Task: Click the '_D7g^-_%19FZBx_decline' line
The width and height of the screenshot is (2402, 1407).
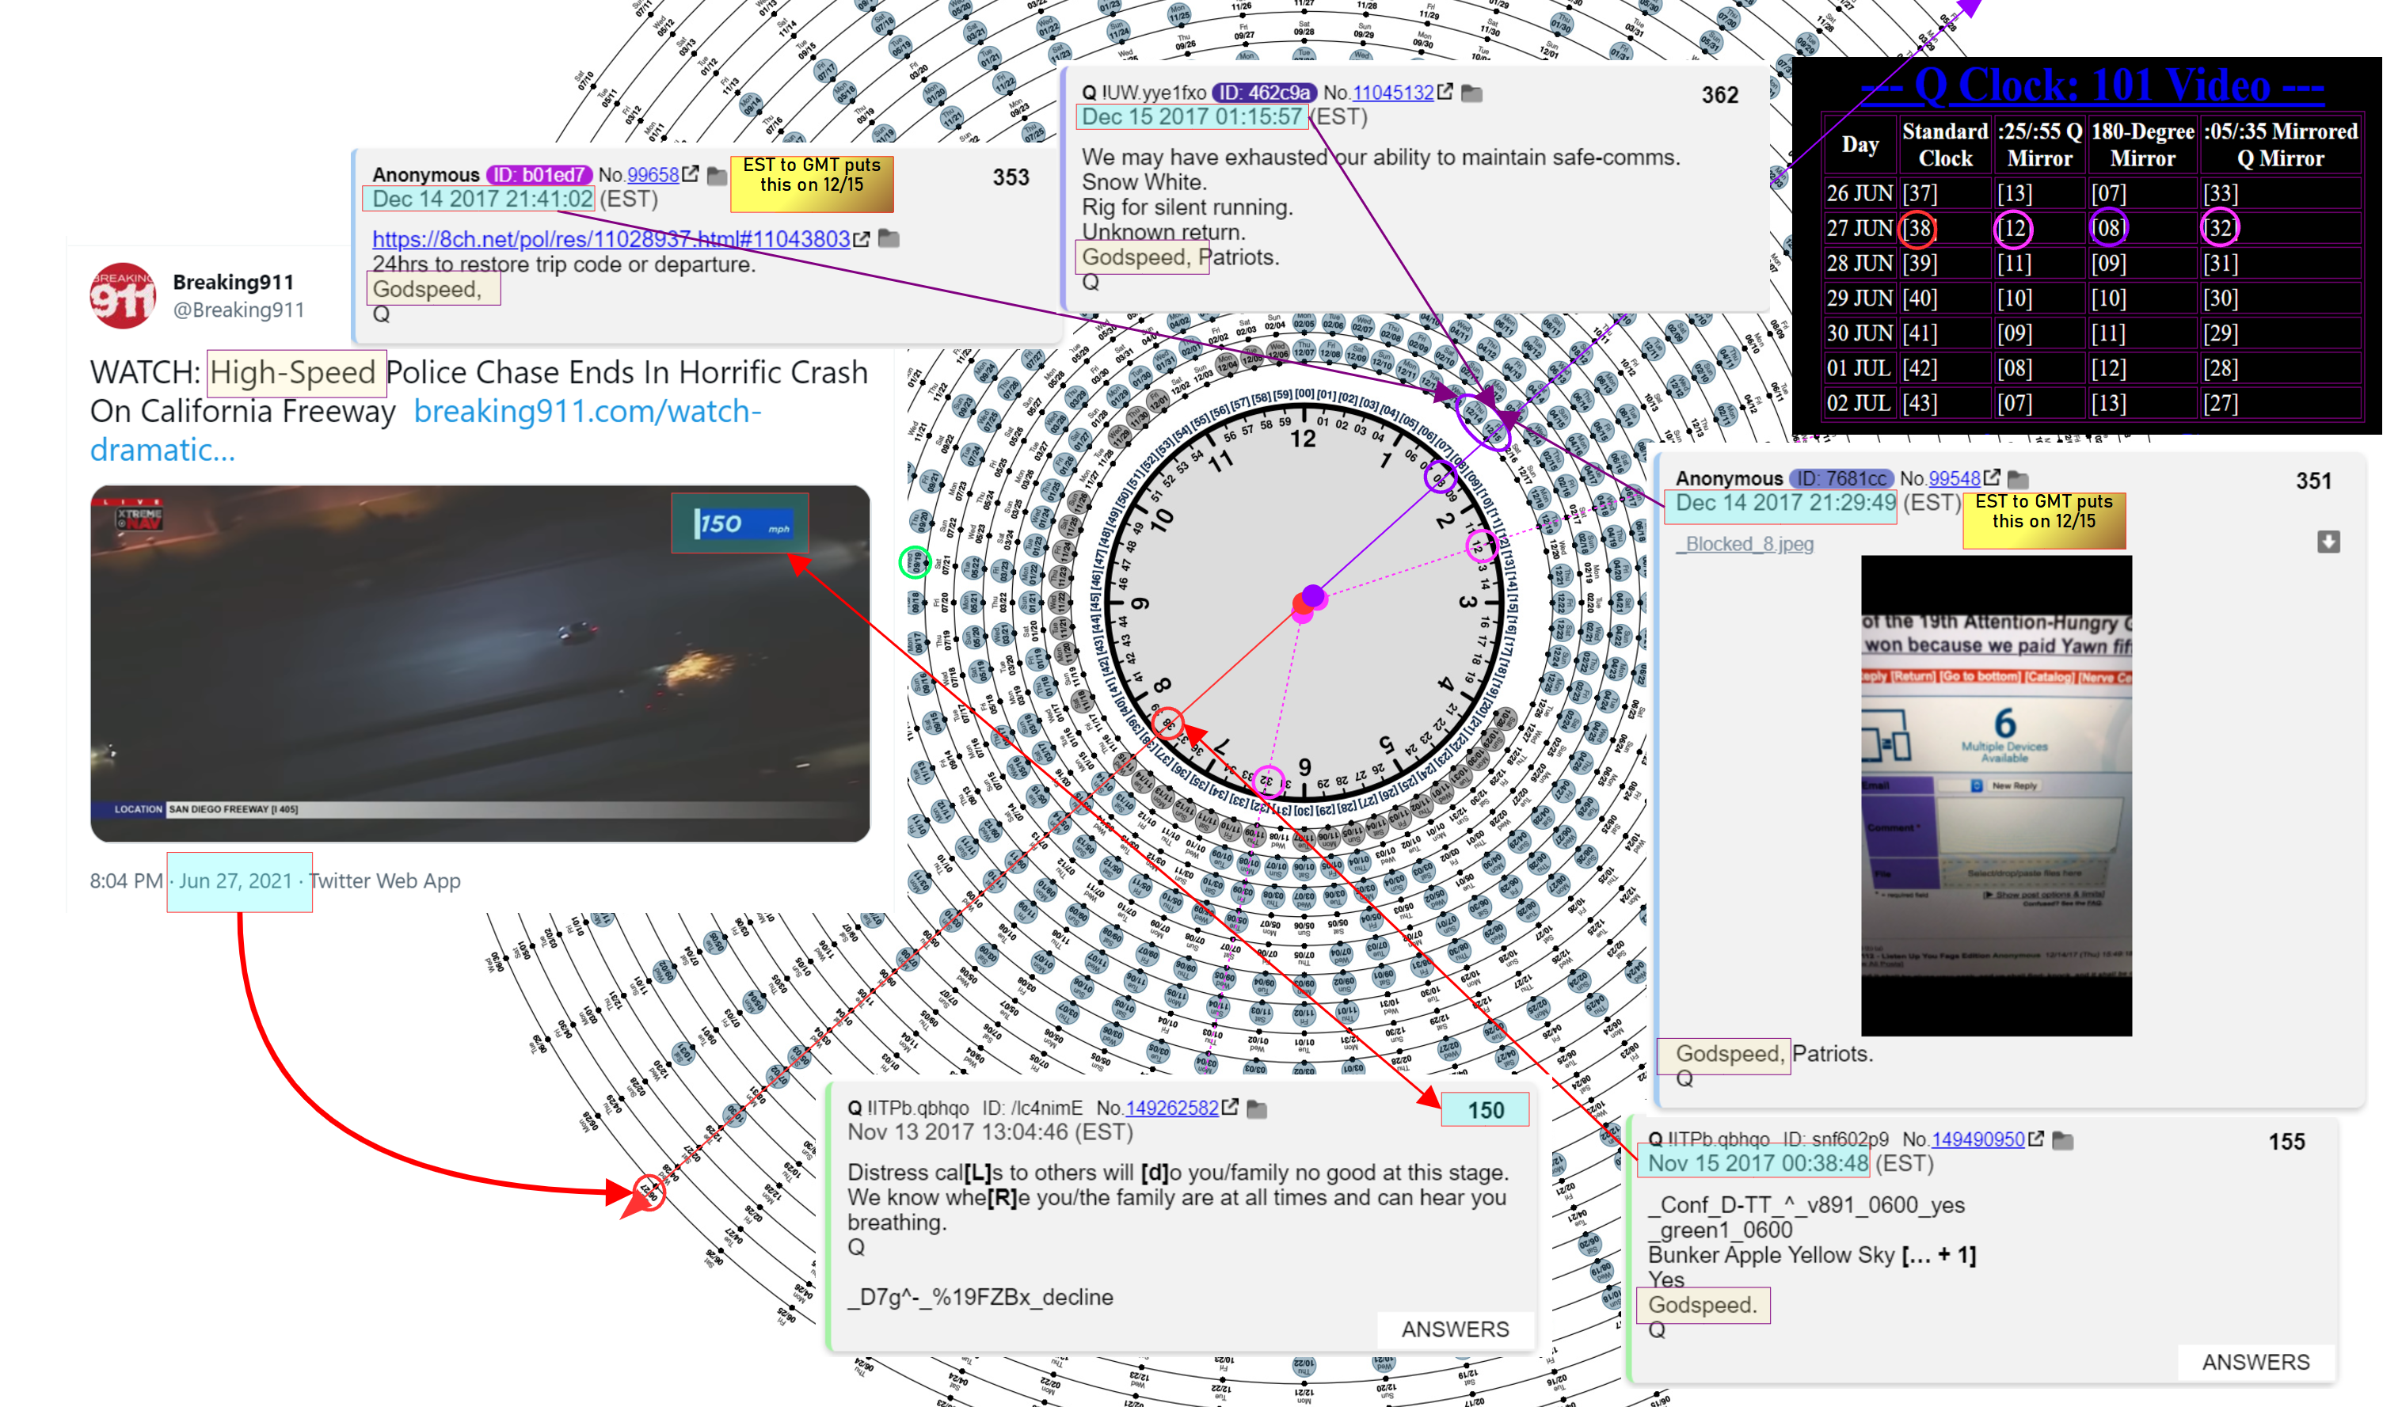Action: point(980,1298)
